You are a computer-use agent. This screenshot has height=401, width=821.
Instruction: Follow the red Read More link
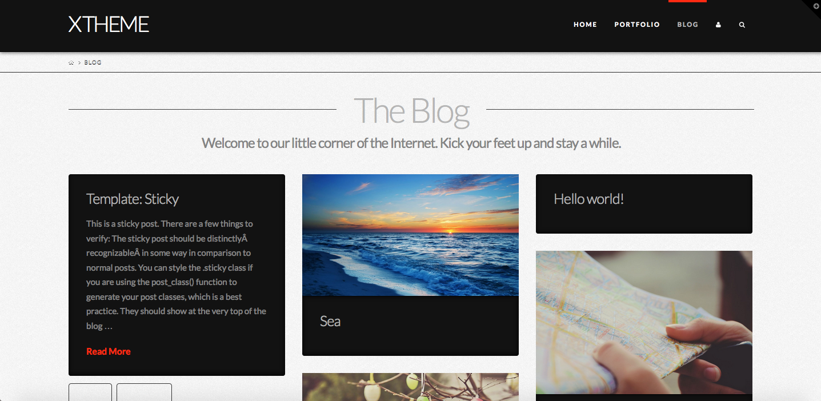click(109, 351)
